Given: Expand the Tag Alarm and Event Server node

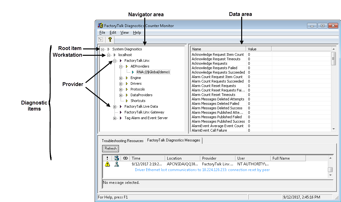Looking at the screenshot, I should (x=115, y=118).
